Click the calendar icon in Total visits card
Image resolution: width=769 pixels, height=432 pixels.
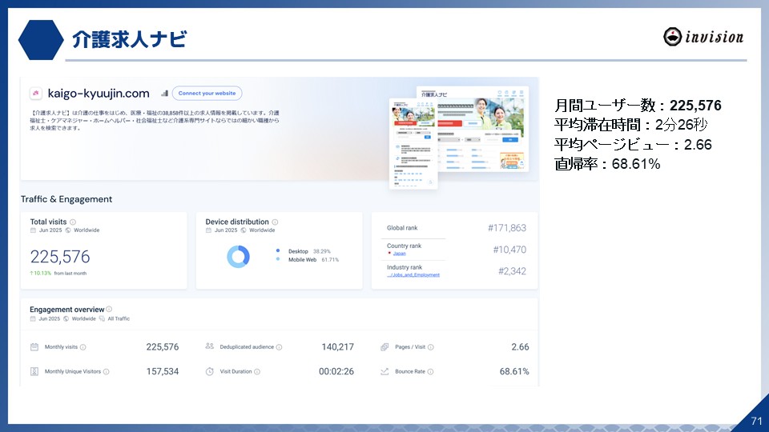click(x=33, y=230)
